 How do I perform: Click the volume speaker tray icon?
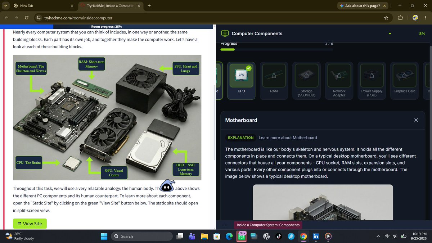(395, 236)
